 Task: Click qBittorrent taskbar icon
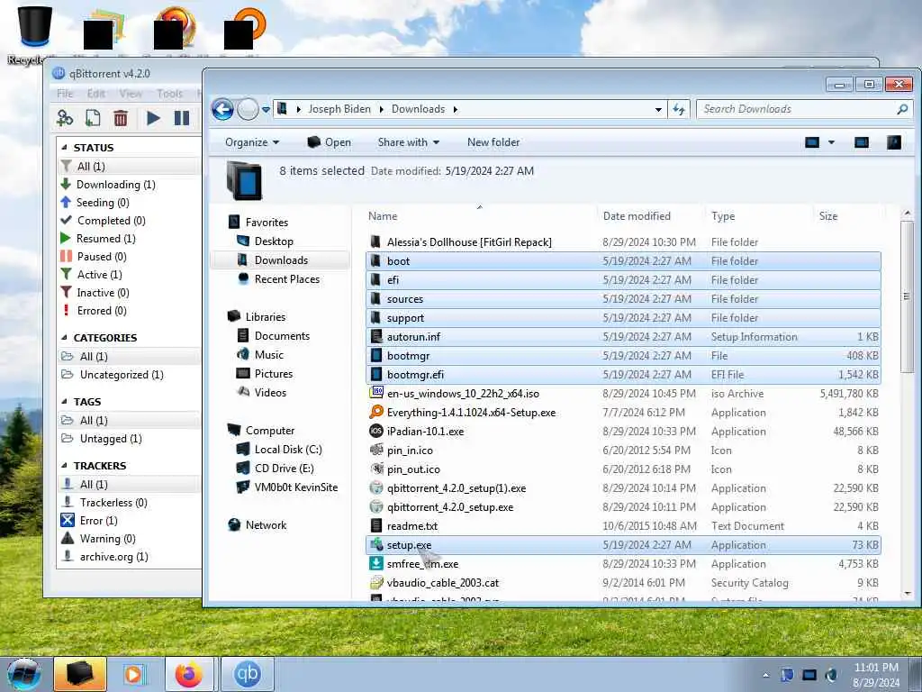(247, 674)
